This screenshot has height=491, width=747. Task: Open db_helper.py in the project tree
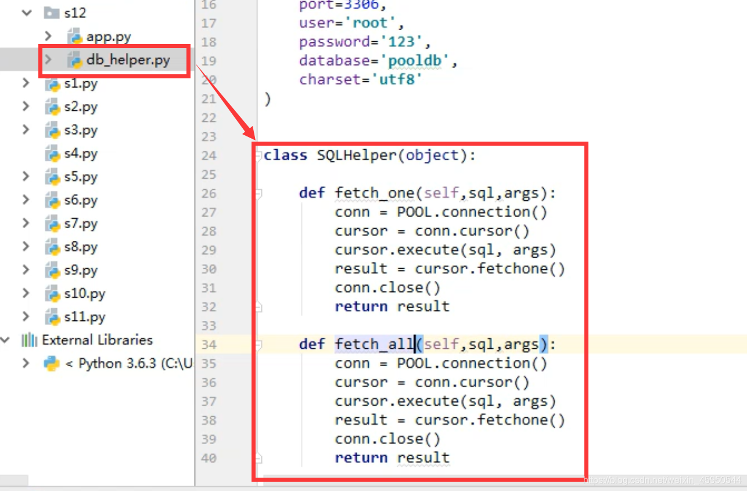click(x=128, y=60)
